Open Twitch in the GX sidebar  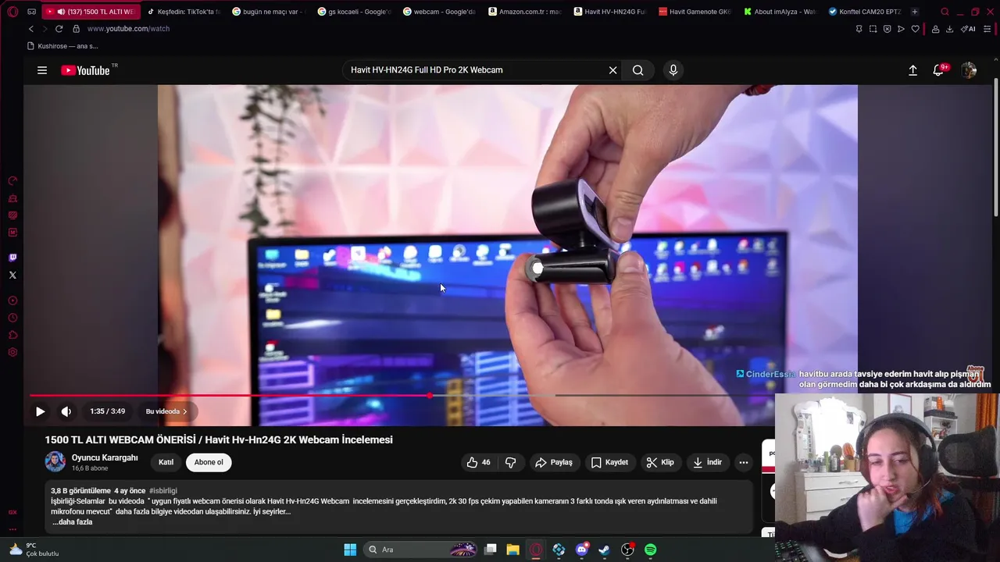tap(12, 258)
